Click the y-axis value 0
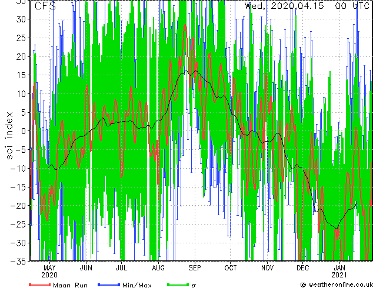 pyautogui.click(x=24, y=131)
